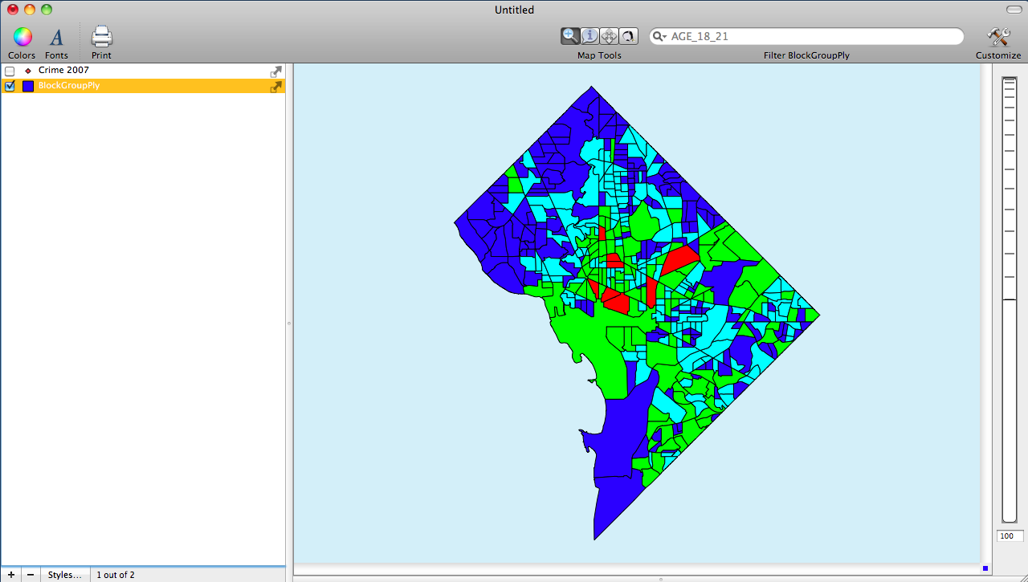This screenshot has height=582, width=1028.
Task: Open the Fonts panel from the toolbar
Action: point(56,36)
